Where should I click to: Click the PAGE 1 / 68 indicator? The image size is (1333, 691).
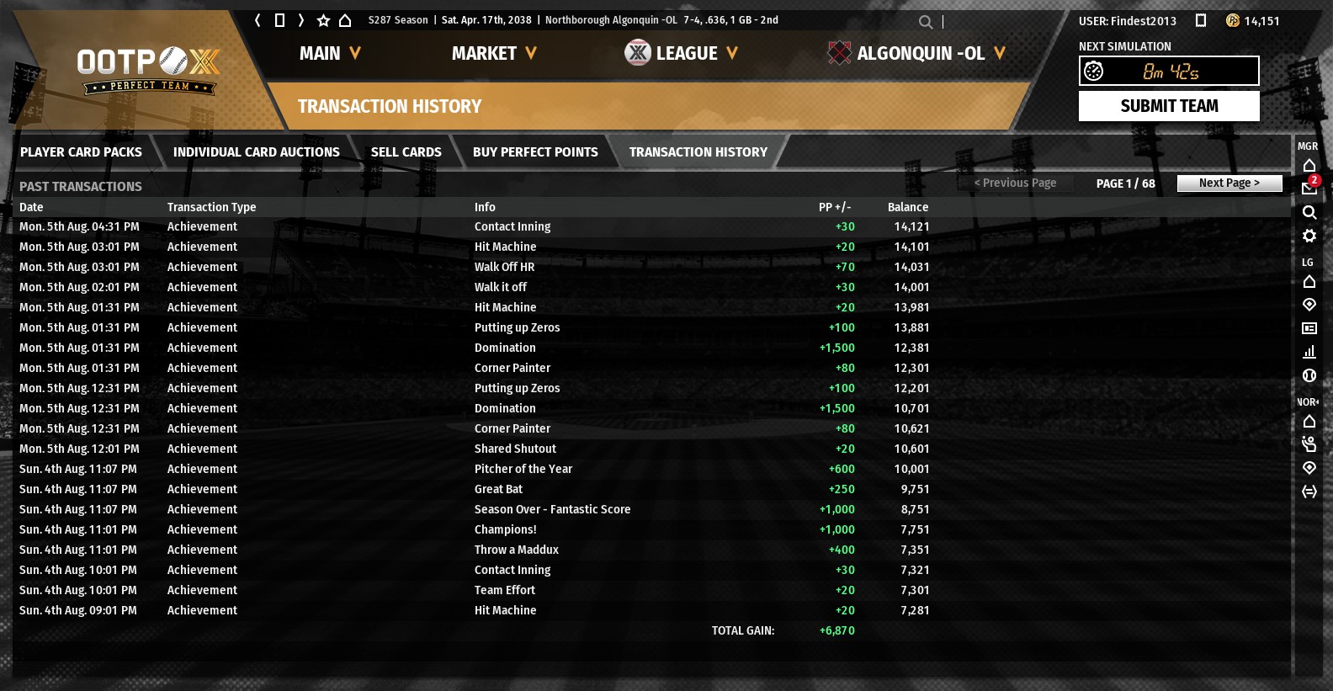(x=1125, y=183)
